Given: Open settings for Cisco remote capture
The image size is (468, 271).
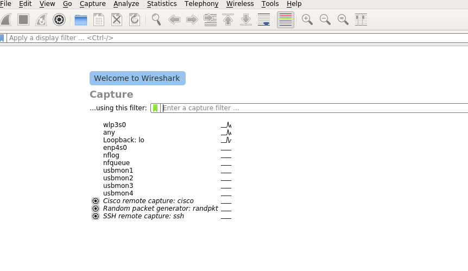Looking at the screenshot, I should click(x=96, y=201).
